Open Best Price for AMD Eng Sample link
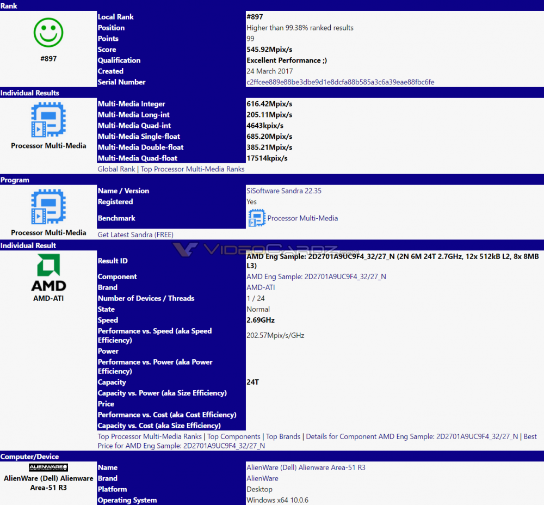Viewport: 544px width, 505px height. pos(181,446)
